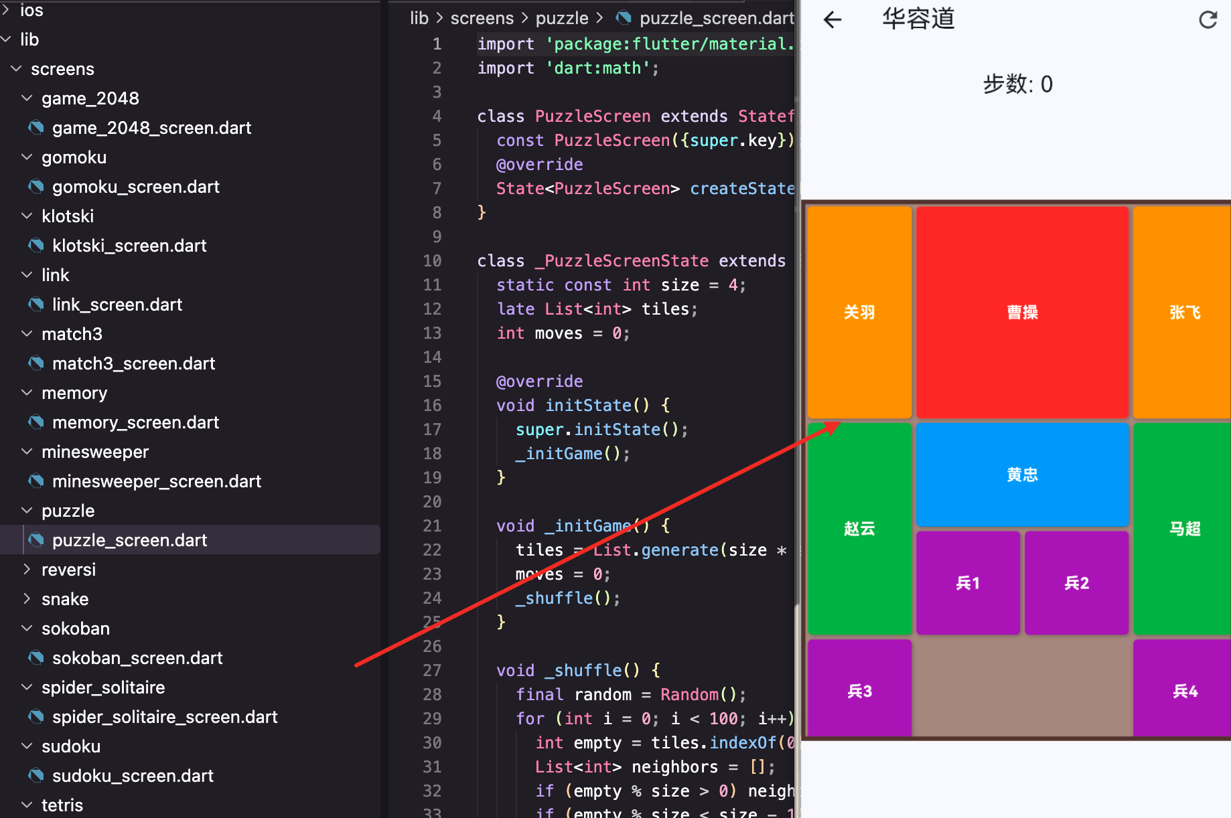Click the Dart icon beside gomoku_screen.dart

tap(36, 186)
